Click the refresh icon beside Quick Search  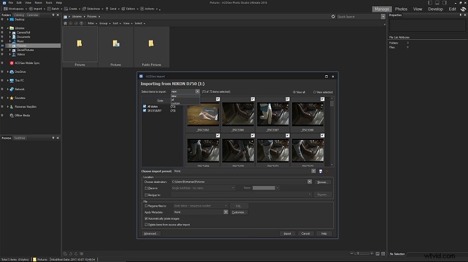pyautogui.click(x=333, y=17)
